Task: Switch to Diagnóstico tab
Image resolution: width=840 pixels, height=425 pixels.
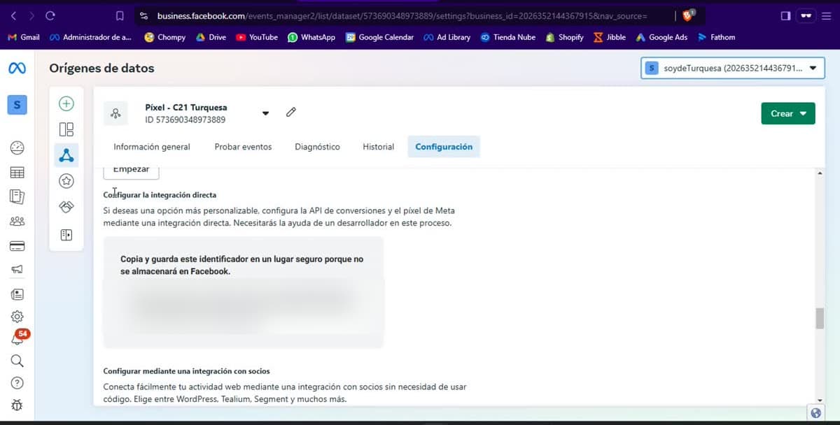Action: [x=317, y=147]
